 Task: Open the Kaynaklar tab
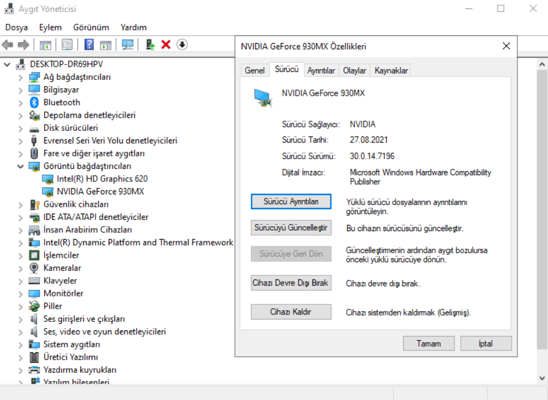pyautogui.click(x=391, y=70)
